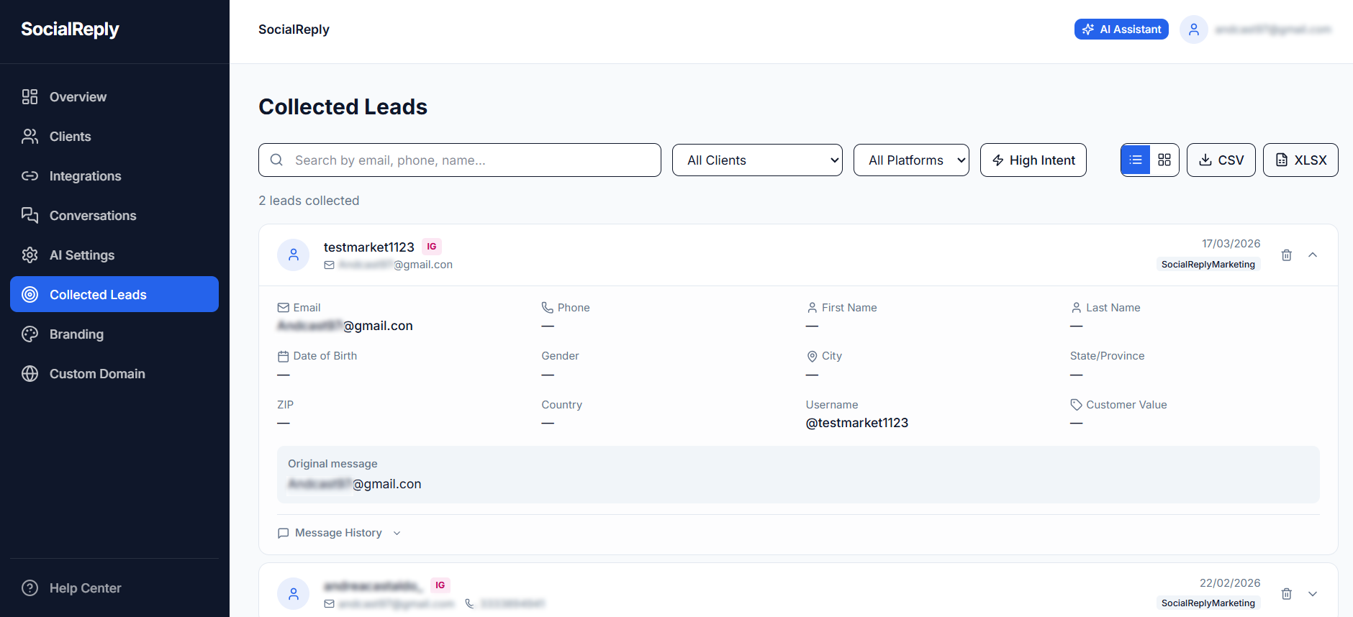Click the IG badge beside testmarket1123
This screenshot has height=617, width=1353.
coord(432,247)
